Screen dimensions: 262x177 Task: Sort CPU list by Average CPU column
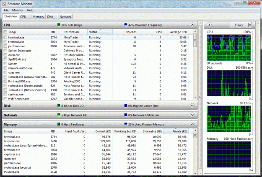click(x=176, y=32)
